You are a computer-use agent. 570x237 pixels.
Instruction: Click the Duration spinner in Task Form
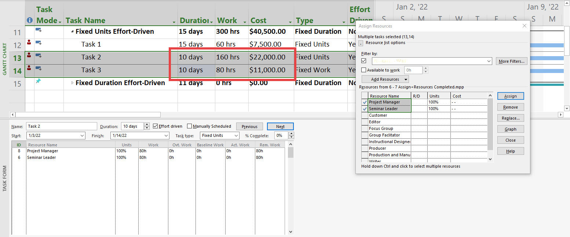[x=147, y=126]
